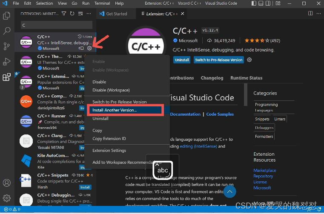Select the Formatters category tag
Viewport: 324px width, 214px height.
tap(264, 137)
